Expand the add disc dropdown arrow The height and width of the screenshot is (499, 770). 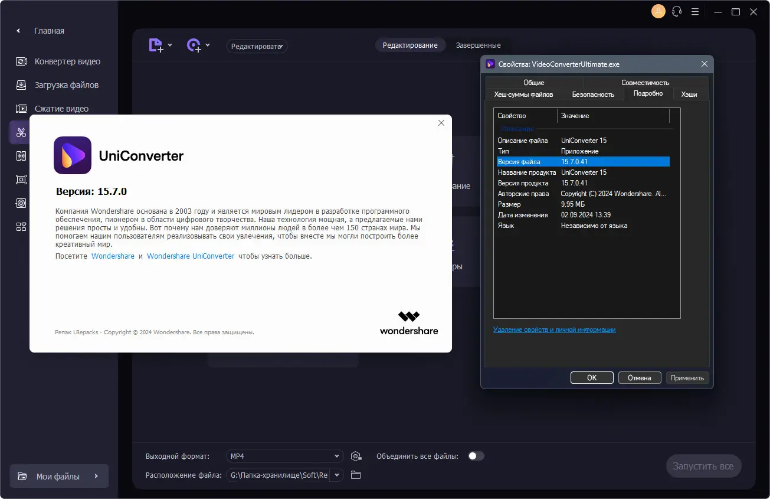pyautogui.click(x=208, y=45)
